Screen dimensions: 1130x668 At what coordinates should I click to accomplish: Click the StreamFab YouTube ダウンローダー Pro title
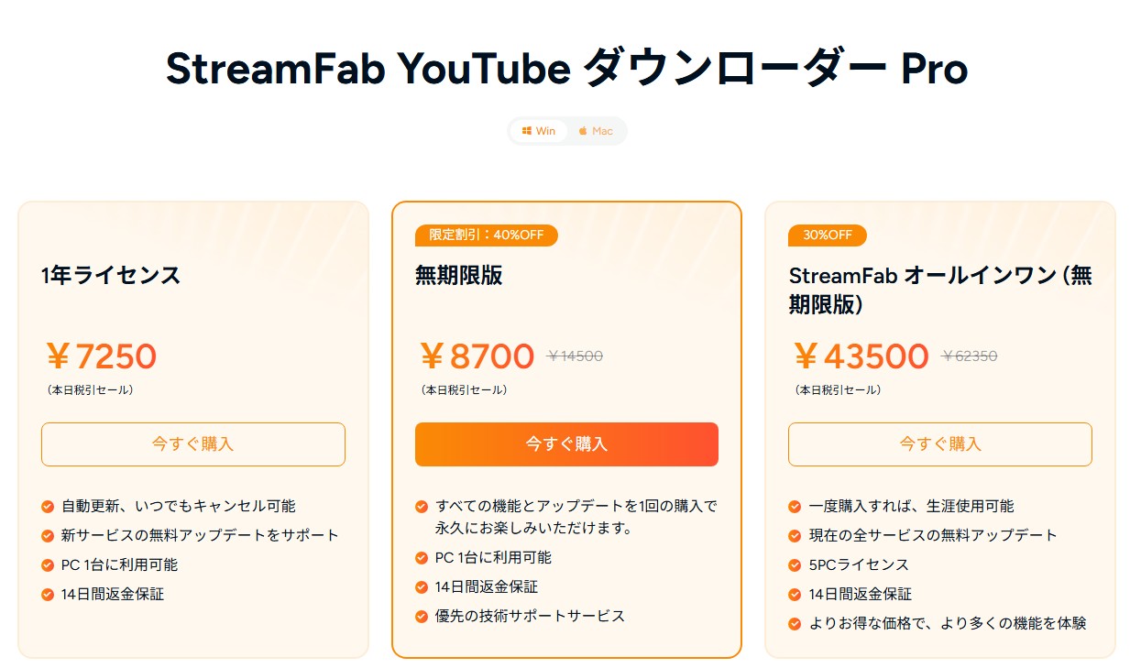point(565,68)
